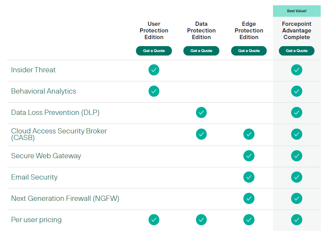Click Per user pricing checkmark under Data Protection
This screenshot has height=241, width=334.
click(201, 220)
